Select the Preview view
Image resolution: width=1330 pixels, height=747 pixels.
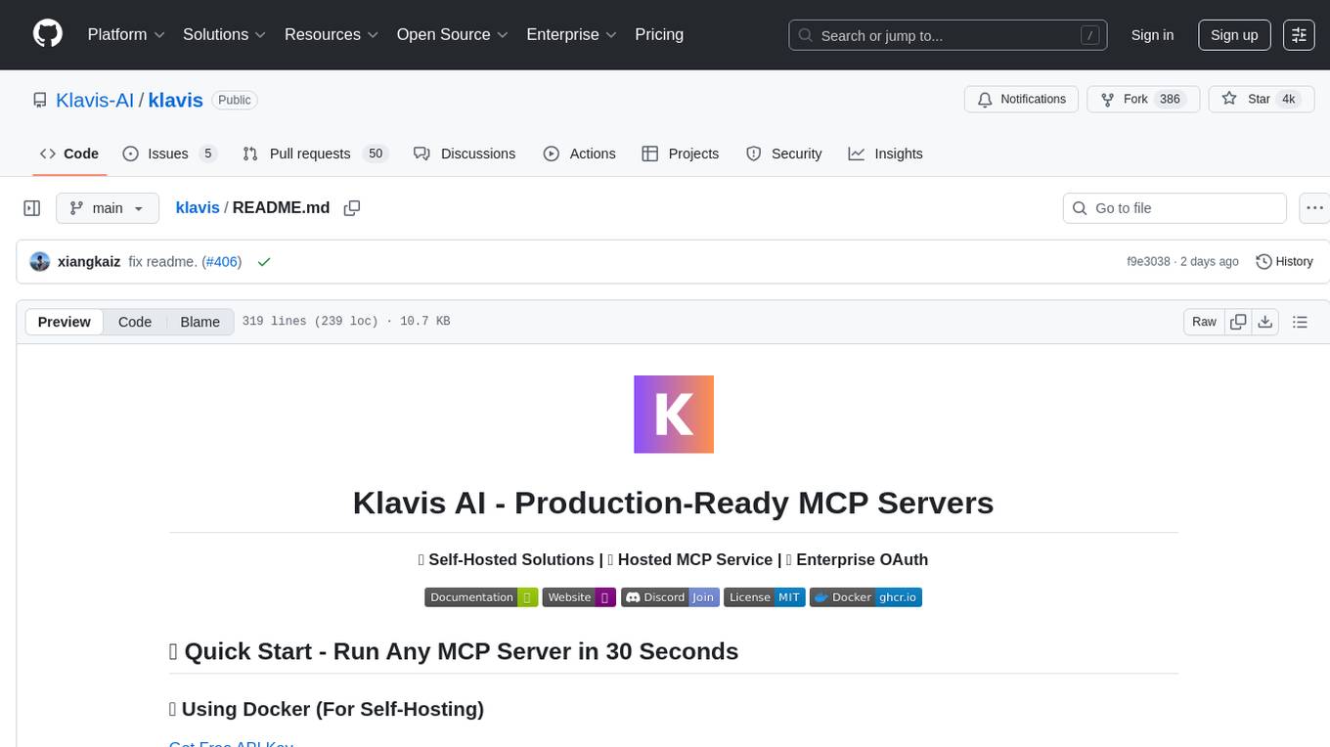click(x=65, y=322)
